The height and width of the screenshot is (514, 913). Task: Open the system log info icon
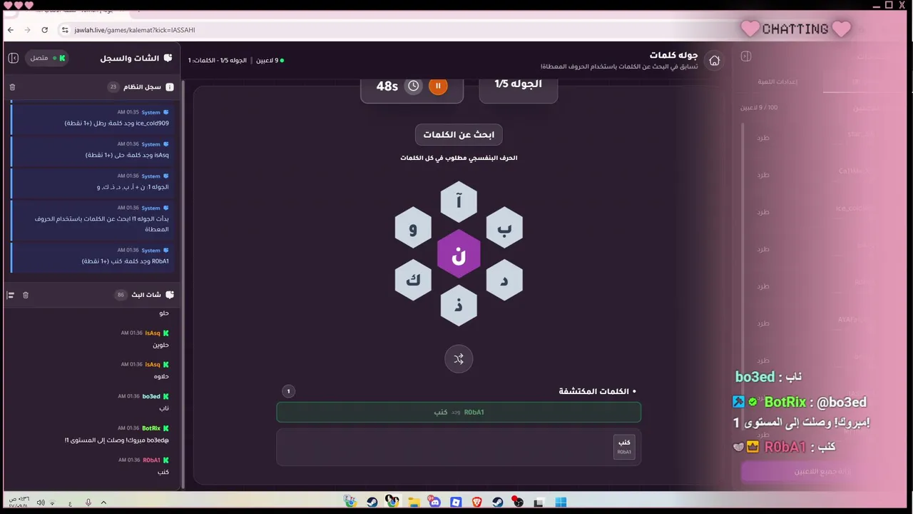[170, 87]
